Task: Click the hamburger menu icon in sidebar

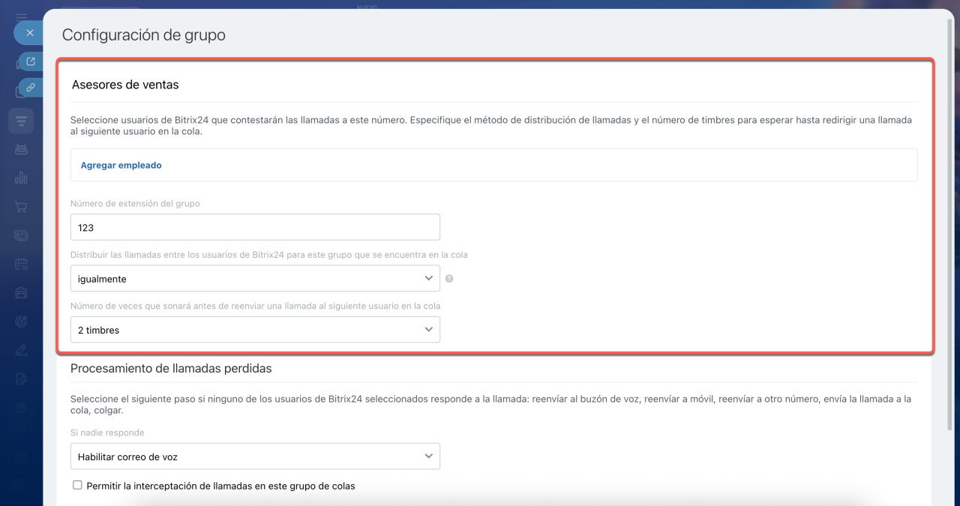Action: pyautogui.click(x=21, y=16)
